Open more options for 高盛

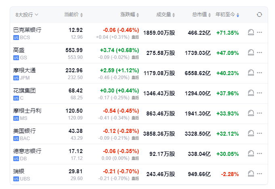[x=259, y=52]
